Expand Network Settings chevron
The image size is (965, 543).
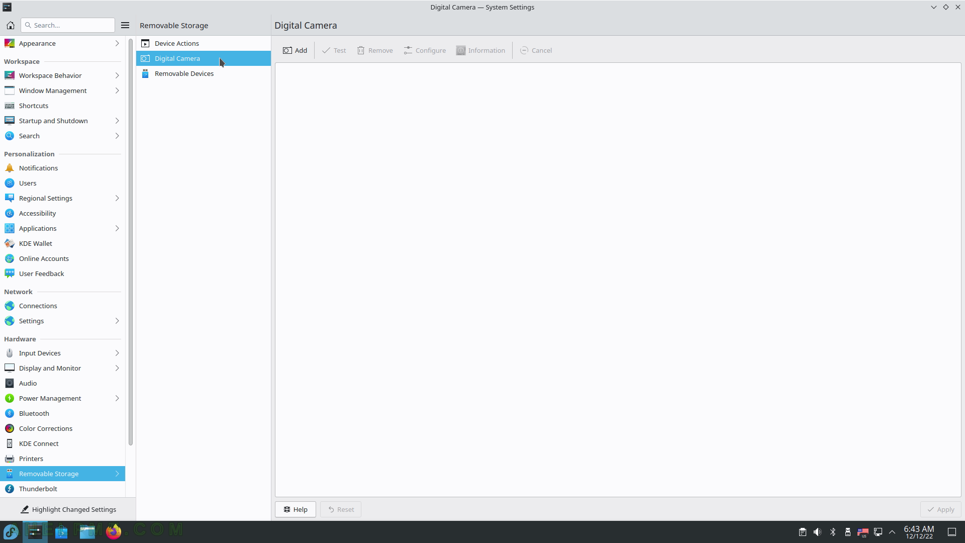117,321
